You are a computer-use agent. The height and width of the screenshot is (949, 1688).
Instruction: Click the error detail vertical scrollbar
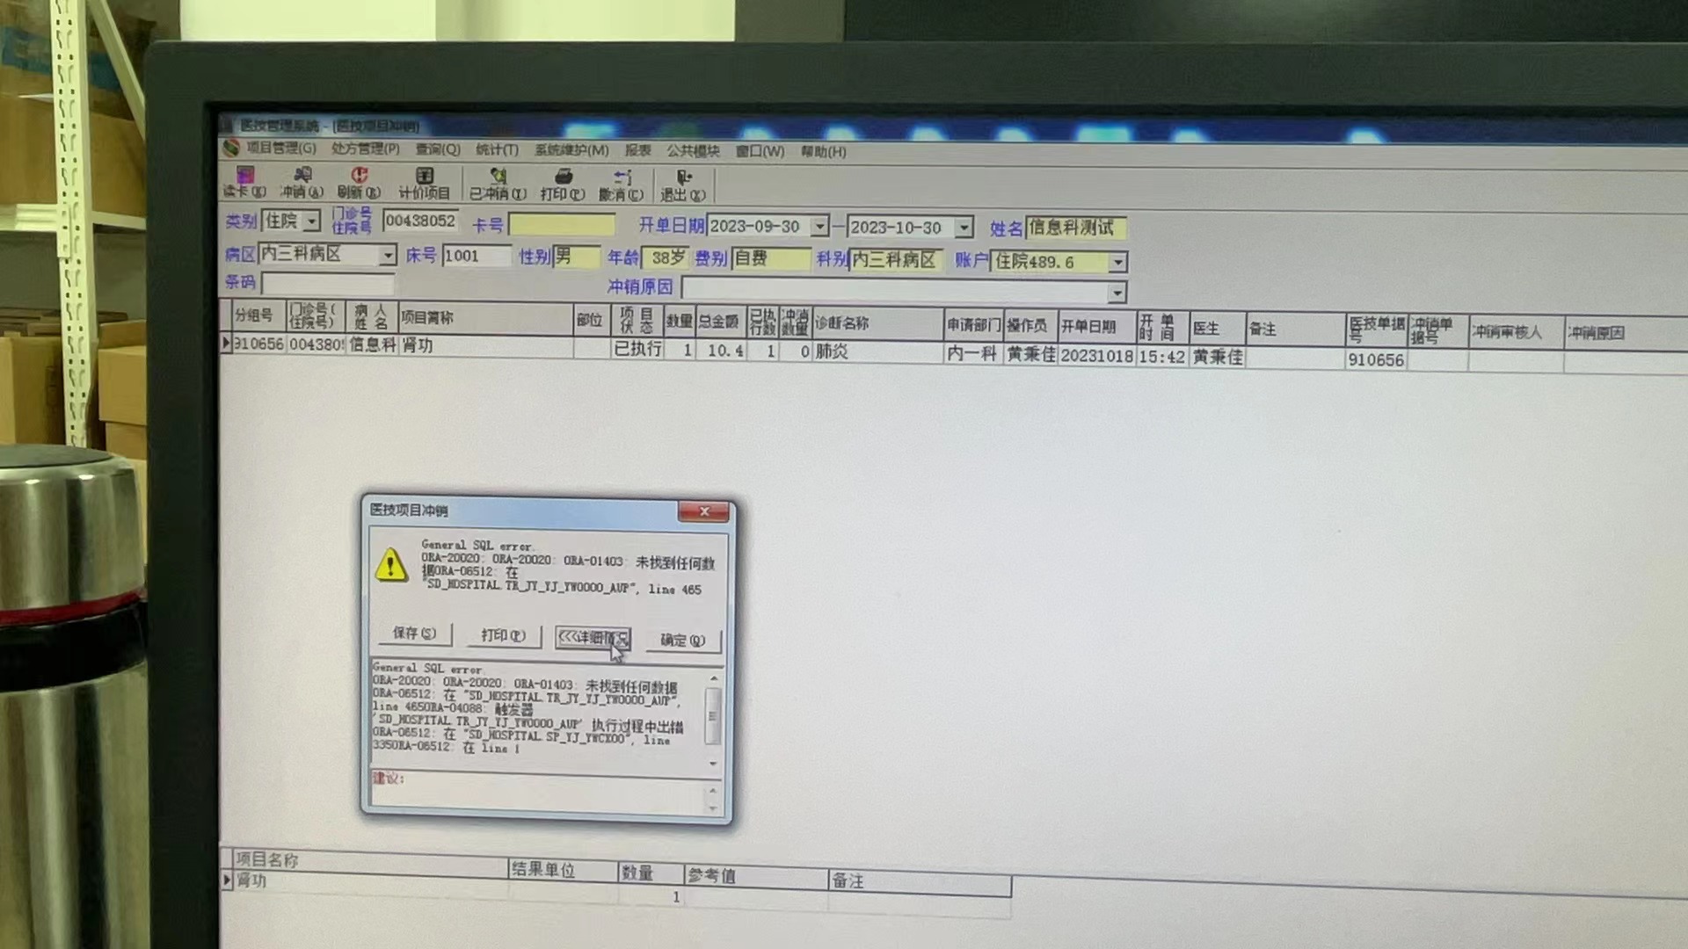coord(713,716)
